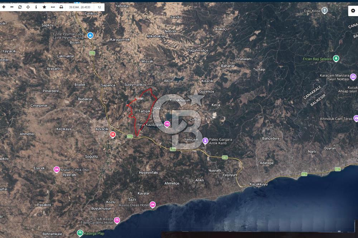358x238 pixels.
Task: Click the Keçikaya label
Action: point(64,129)
